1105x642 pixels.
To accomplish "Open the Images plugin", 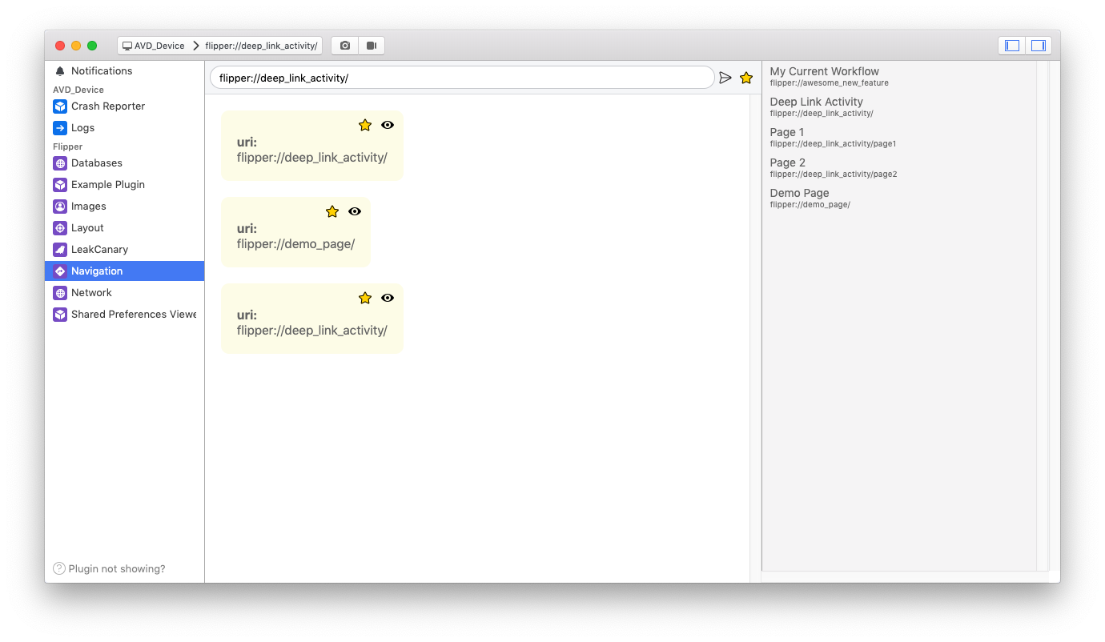I will pyautogui.click(x=90, y=206).
